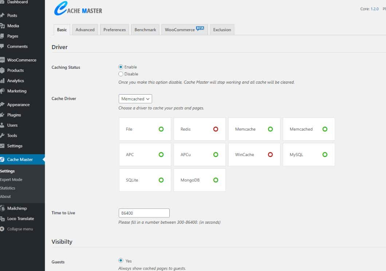
Task: Open the Settings submenu under Cache Master
Action: 7,171
